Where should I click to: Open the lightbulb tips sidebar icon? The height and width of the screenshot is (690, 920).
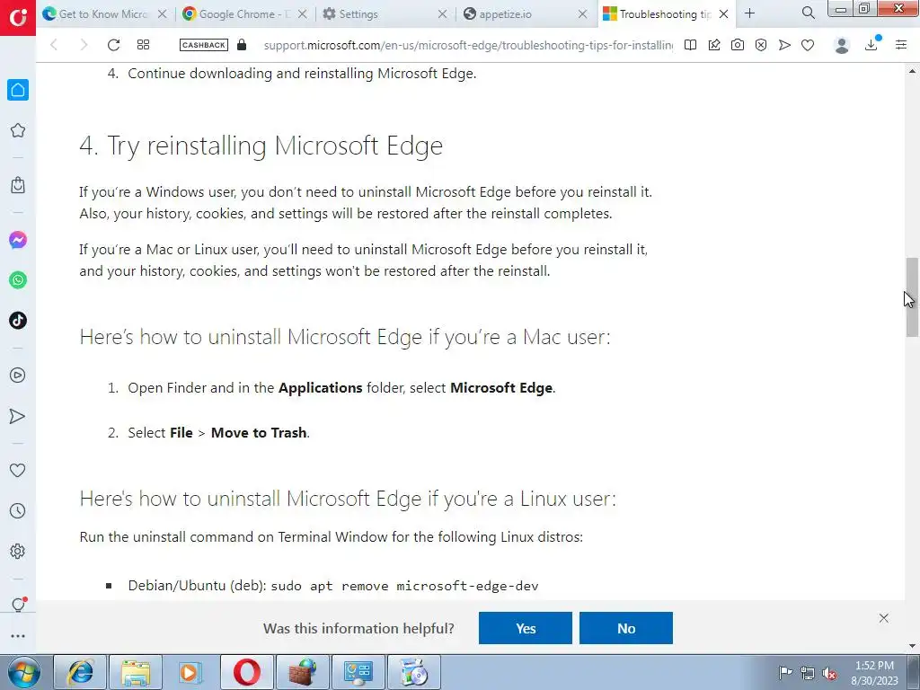18,605
